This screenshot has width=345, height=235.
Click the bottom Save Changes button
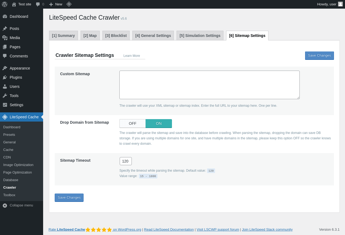pos(69,198)
